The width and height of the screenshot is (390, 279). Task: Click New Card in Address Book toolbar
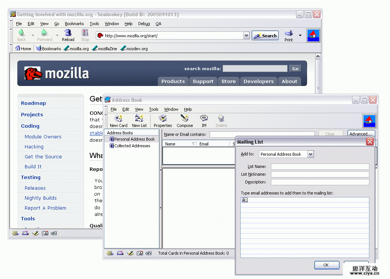tap(118, 121)
